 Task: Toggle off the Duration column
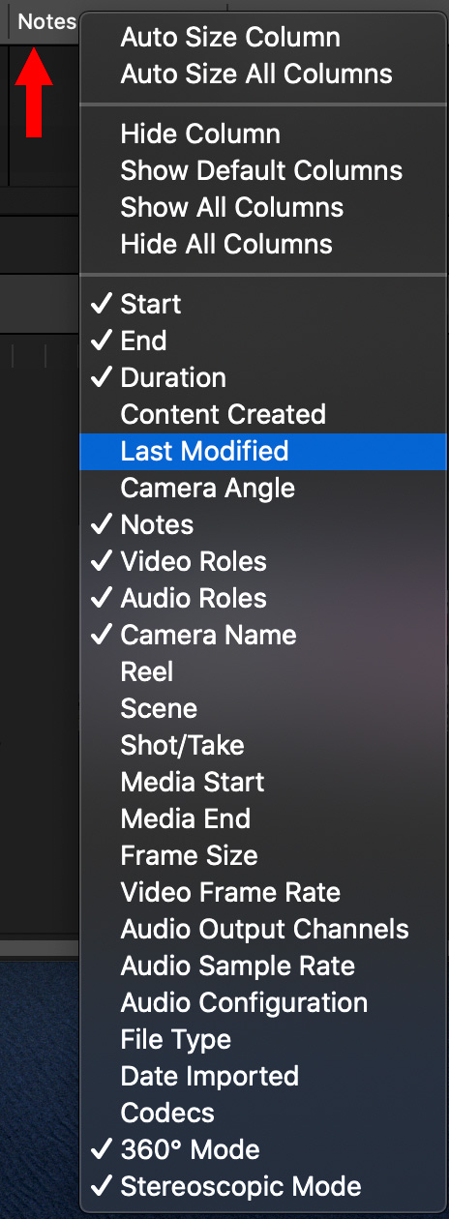(263, 378)
